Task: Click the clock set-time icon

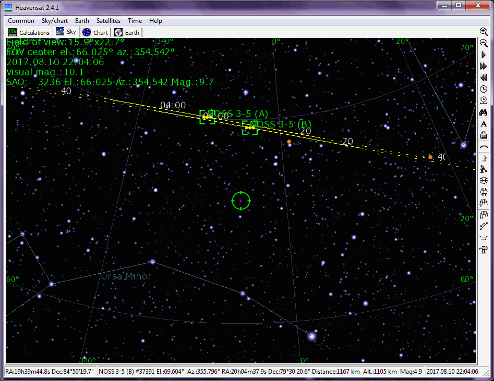Action: [484, 89]
